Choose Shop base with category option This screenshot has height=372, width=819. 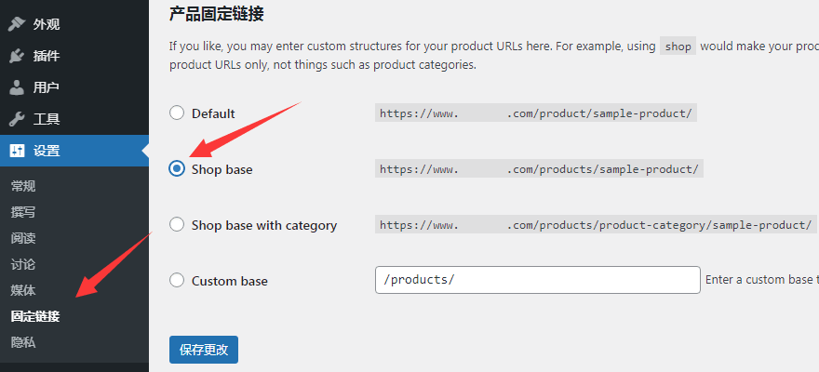tap(177, 225)
